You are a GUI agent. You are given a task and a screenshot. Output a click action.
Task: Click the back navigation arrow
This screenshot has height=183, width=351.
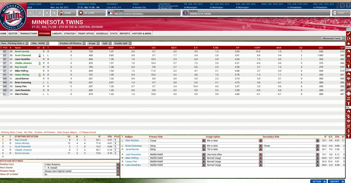(x=30, y=13)
